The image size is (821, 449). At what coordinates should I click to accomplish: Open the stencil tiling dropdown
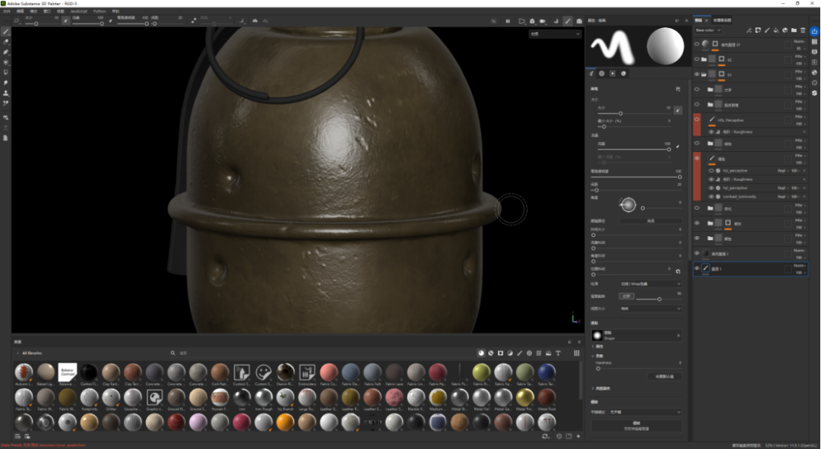pyautogui.click(x=645, y=412)
